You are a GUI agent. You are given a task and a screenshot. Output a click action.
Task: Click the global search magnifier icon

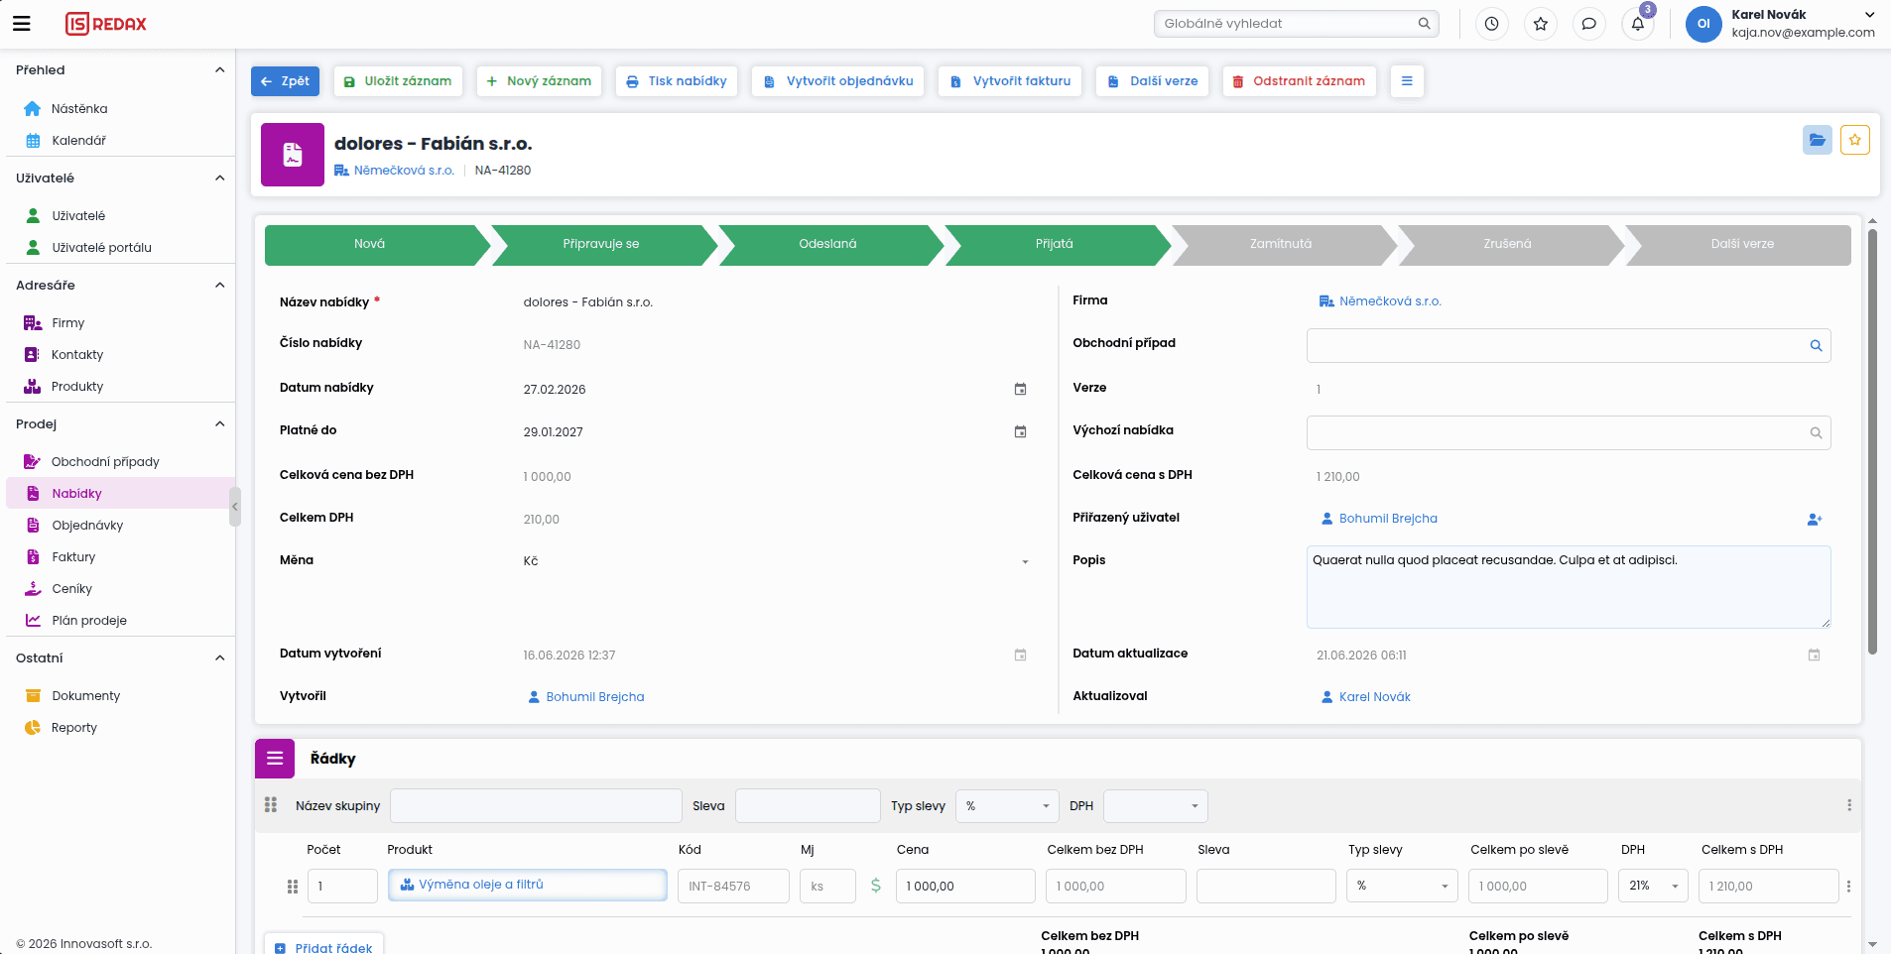1424,24
